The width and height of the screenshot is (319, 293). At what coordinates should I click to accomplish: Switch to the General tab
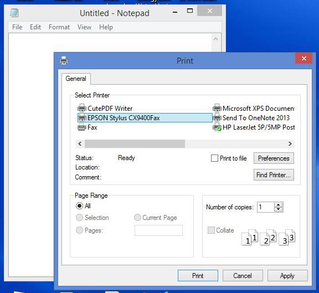76,79
